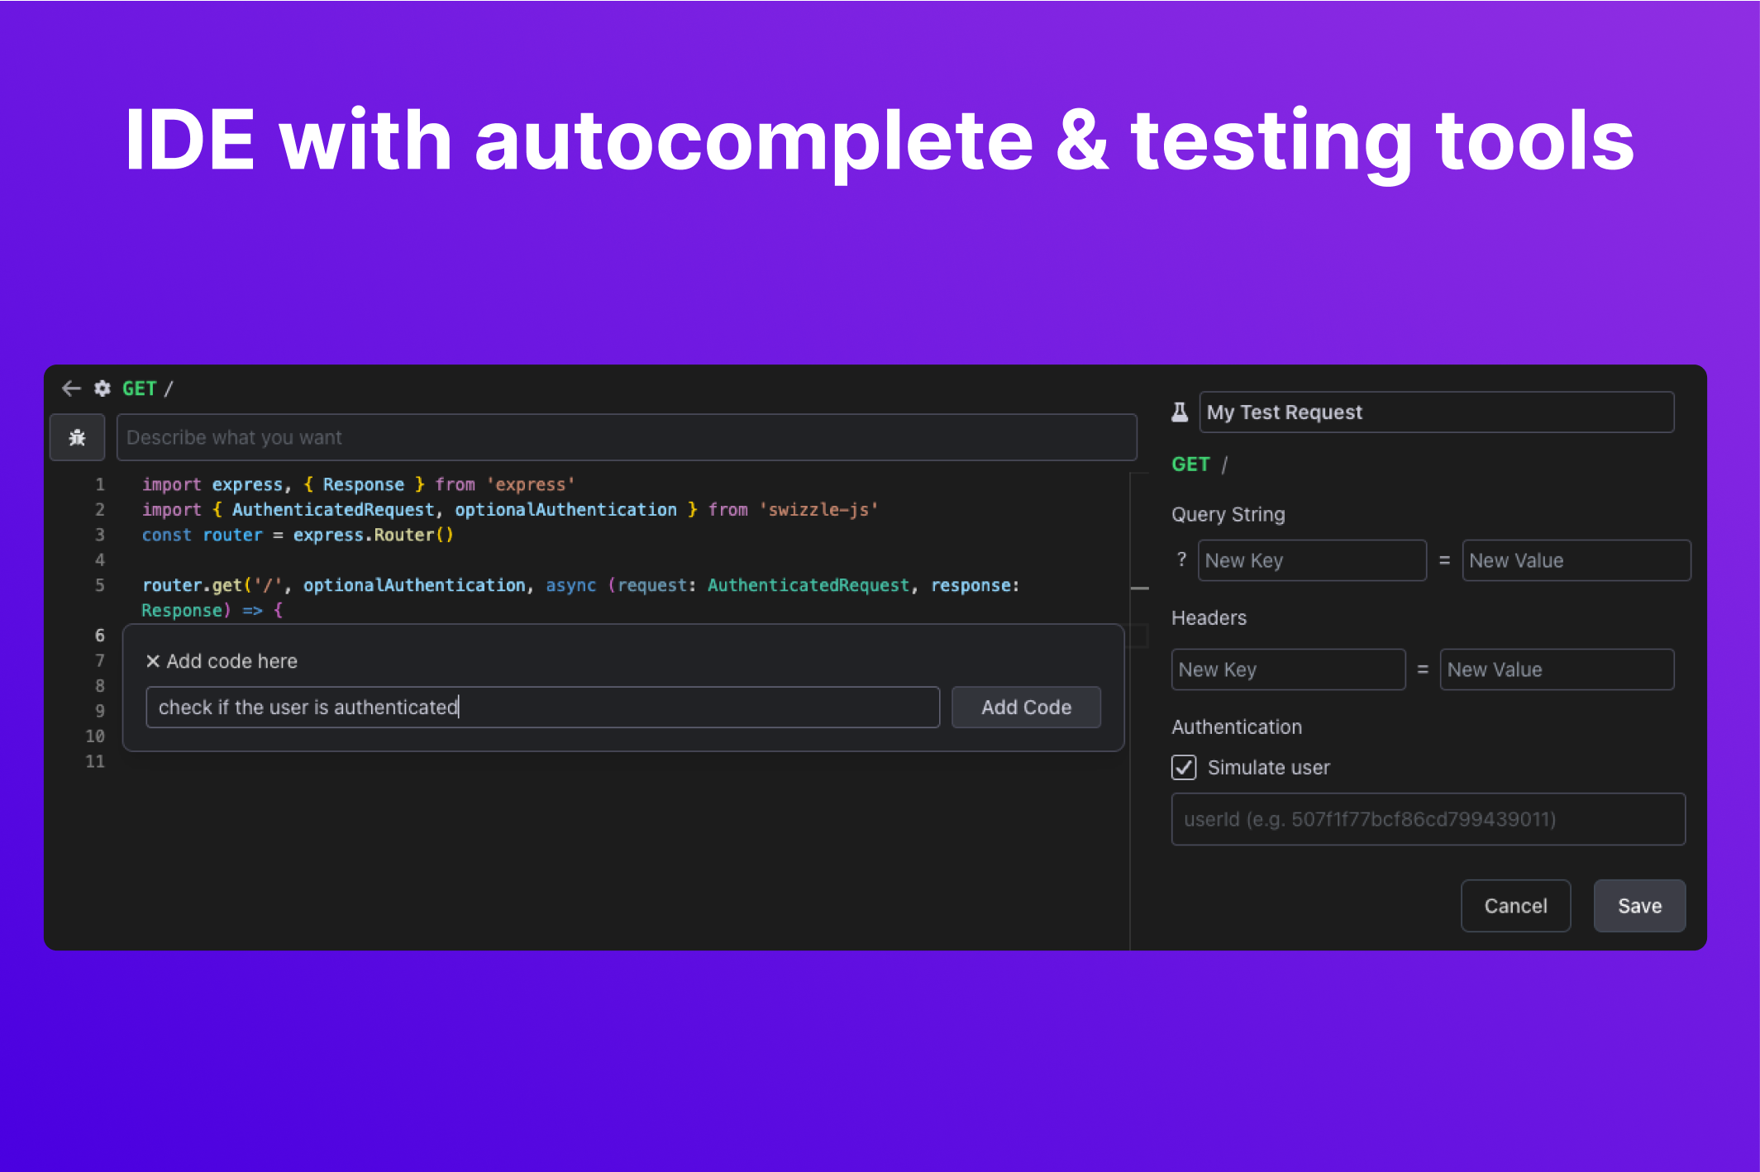Click the back arrow icon
The height and width of the screenshot is (1172, 1760).
(71, 388)
